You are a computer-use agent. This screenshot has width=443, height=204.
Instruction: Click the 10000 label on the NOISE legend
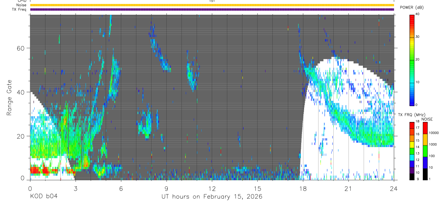pyautogui.click(x=434, y=132)
